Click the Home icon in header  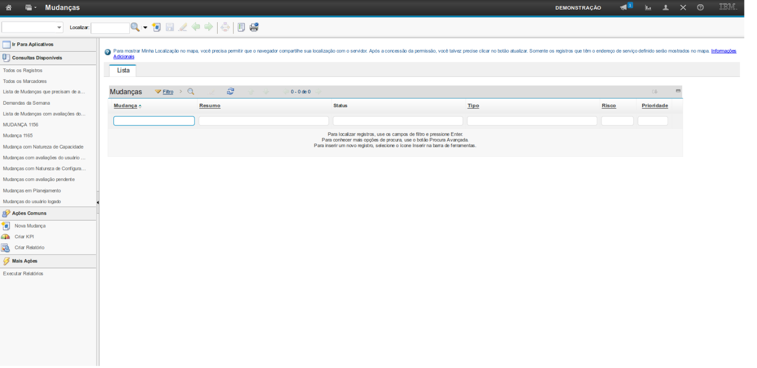(x=8, y=8)
